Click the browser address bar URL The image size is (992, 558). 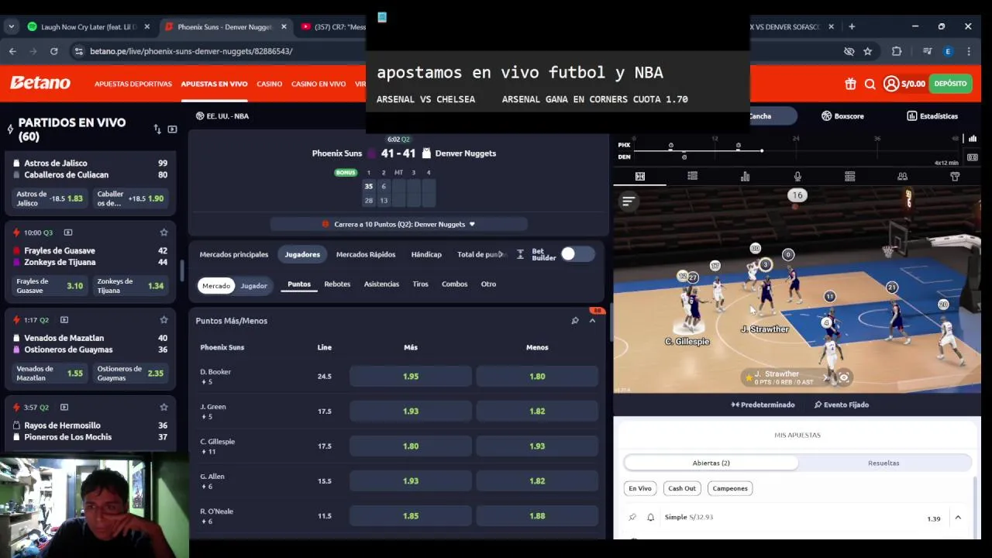(191, 51)
